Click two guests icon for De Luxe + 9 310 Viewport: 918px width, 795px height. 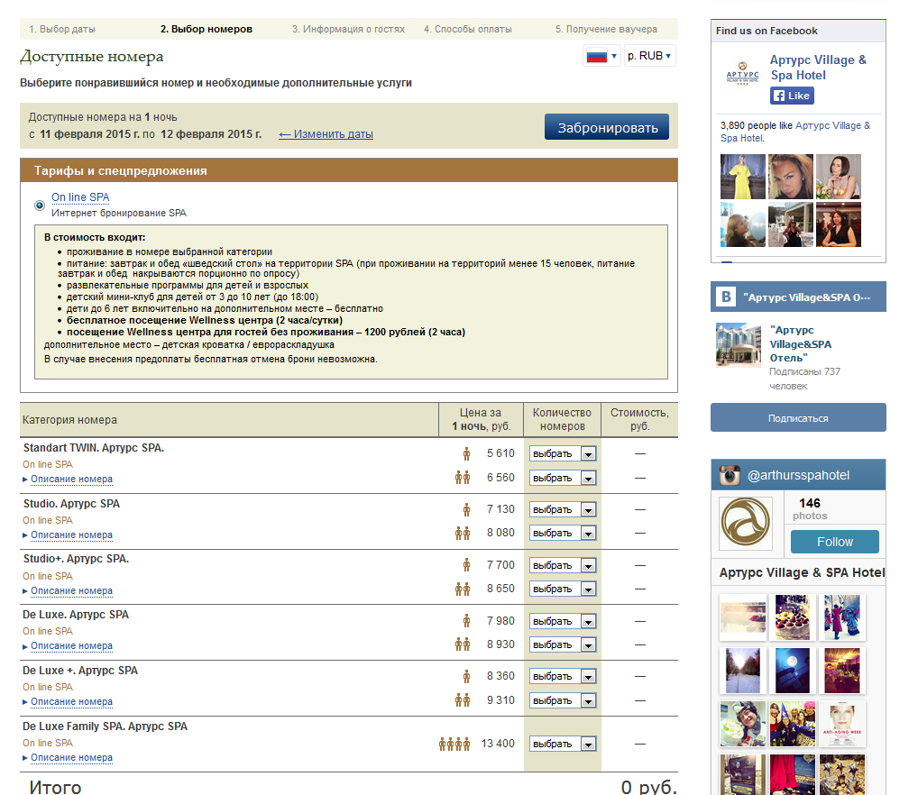(x=463, y=700)
